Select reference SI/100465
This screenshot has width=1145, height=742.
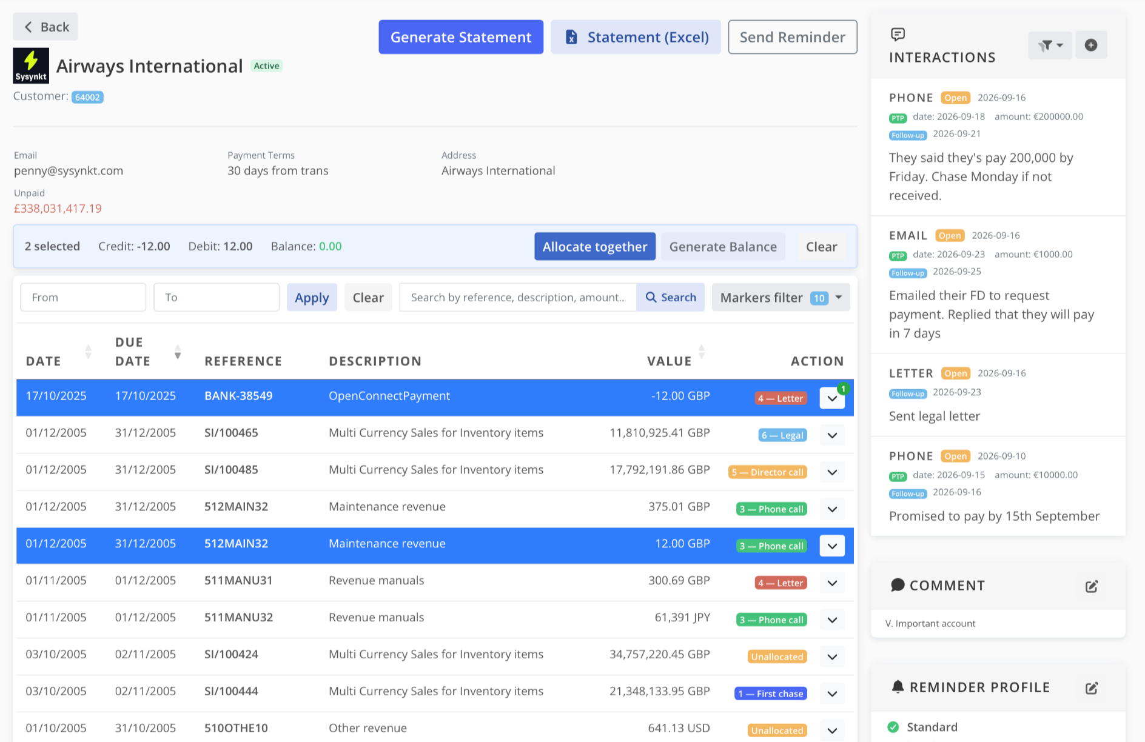coord(231,433)
